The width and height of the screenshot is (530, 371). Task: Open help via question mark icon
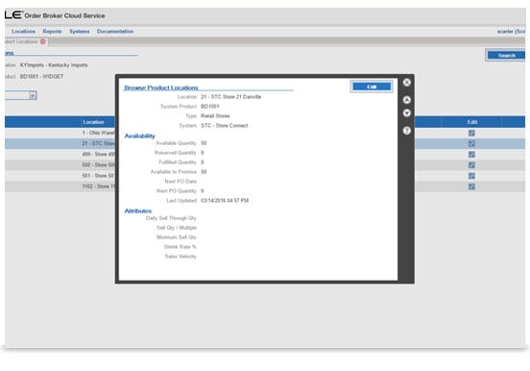click(x=407, y=131)
